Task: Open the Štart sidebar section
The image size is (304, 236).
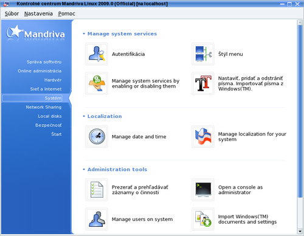Action: coord(57,134)
